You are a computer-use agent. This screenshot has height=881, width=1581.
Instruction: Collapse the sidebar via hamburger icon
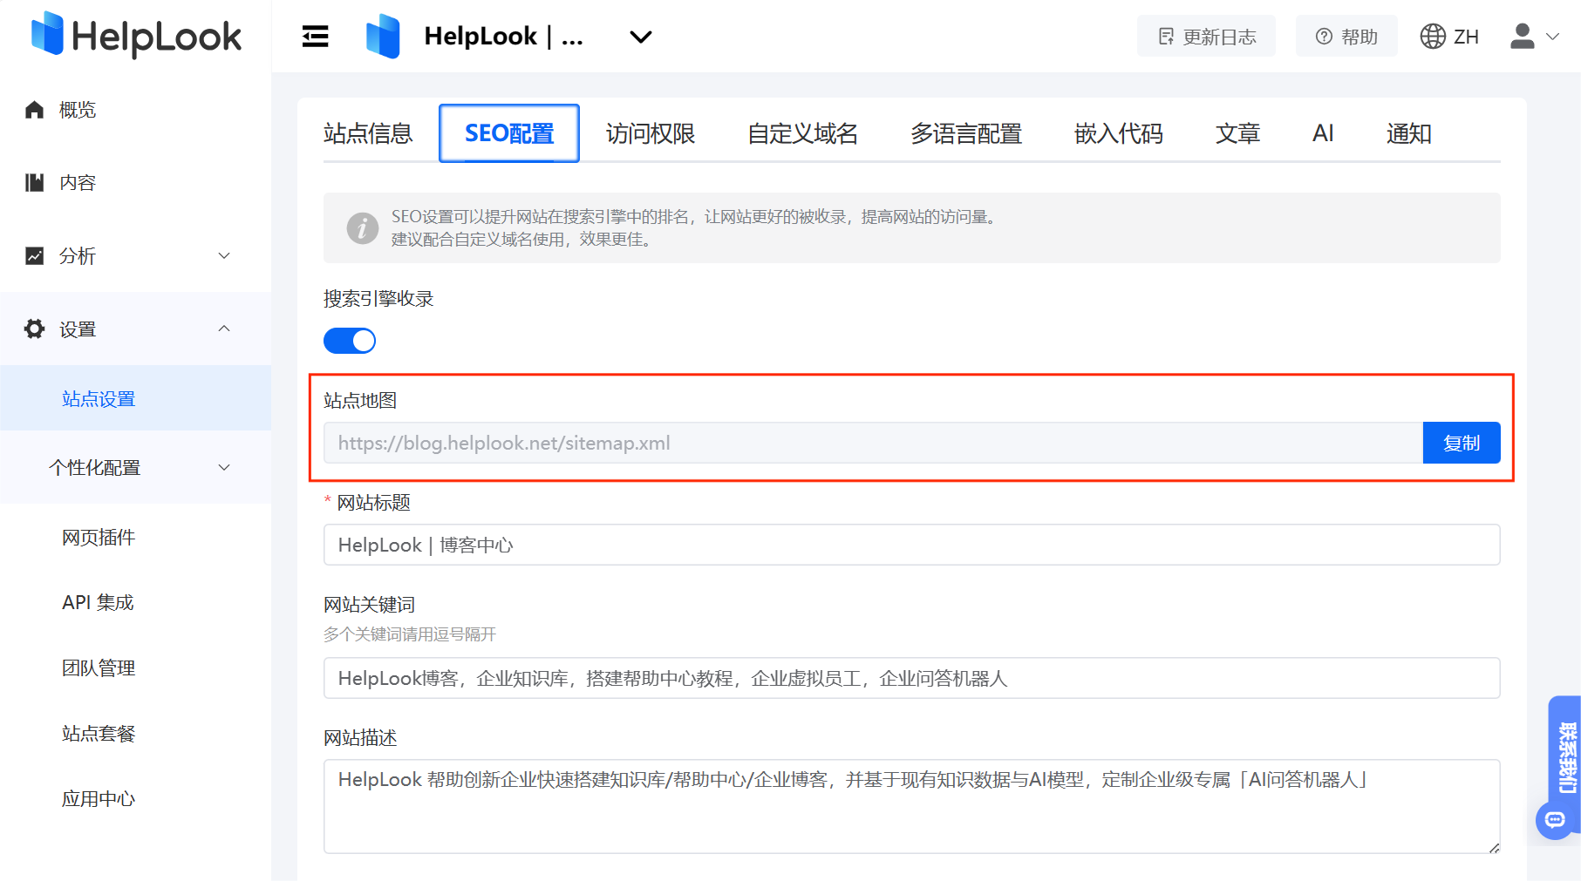[315, 36]
